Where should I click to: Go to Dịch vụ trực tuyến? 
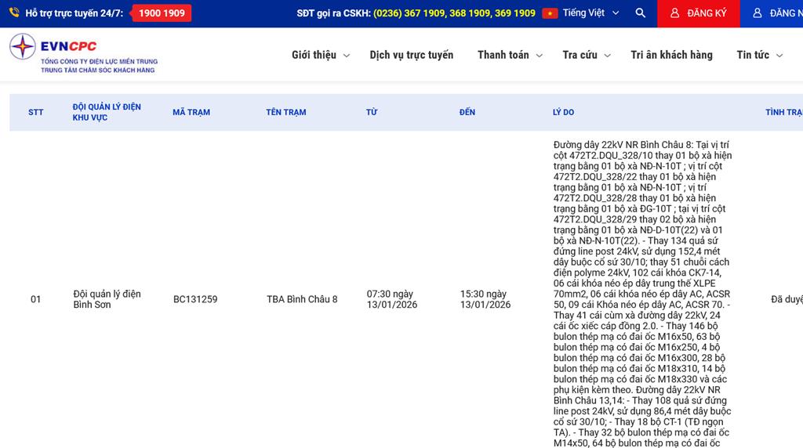pos(411,55)
